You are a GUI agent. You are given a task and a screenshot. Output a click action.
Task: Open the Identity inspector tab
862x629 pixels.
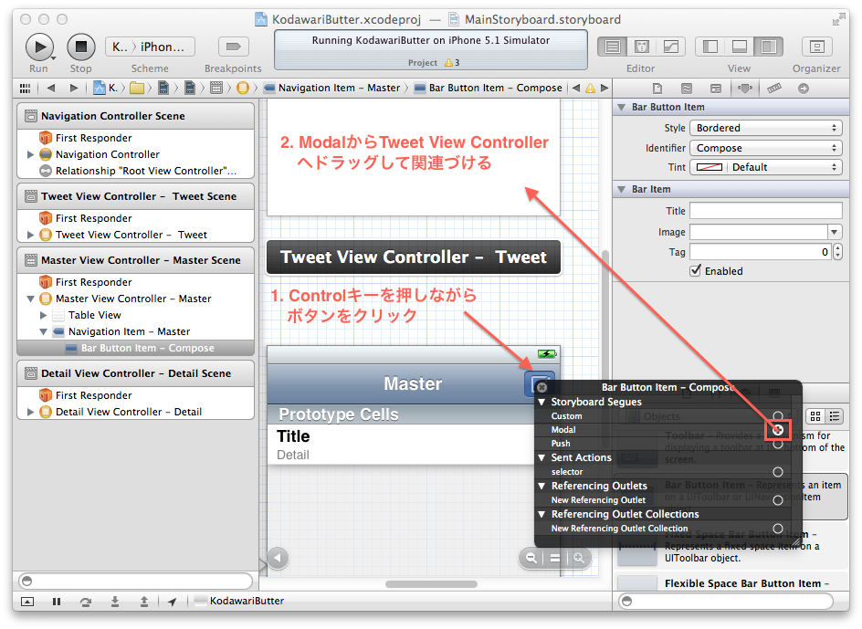click(716, 88)
